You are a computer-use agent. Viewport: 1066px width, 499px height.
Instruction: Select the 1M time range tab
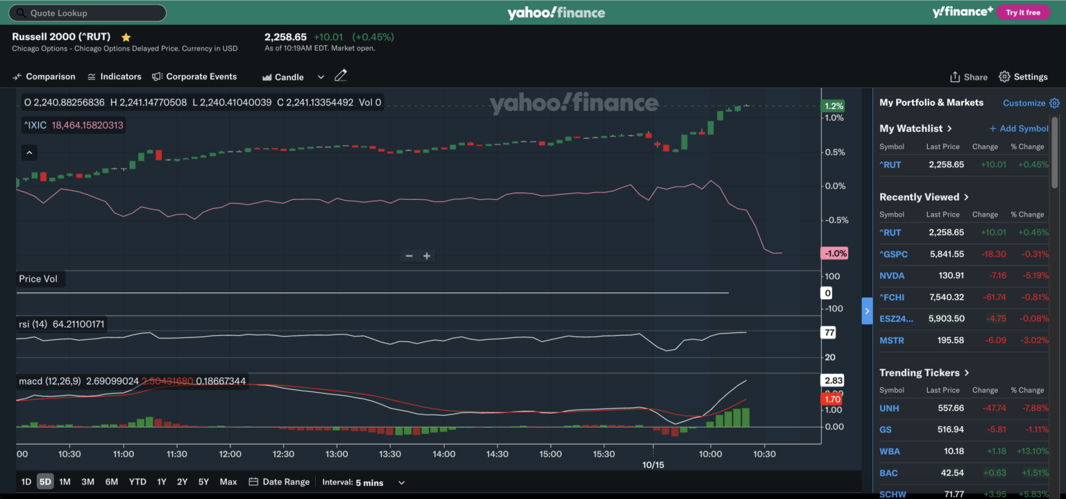click(x=65, y=482)
